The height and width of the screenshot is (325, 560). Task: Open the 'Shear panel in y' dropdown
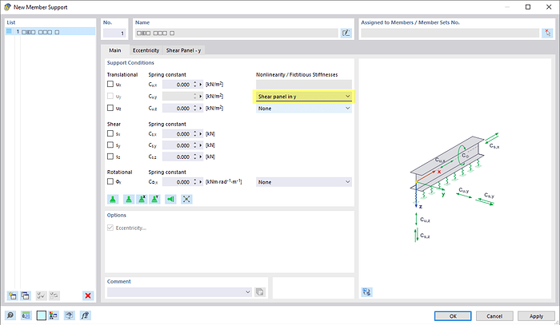[x=347, y=96]
